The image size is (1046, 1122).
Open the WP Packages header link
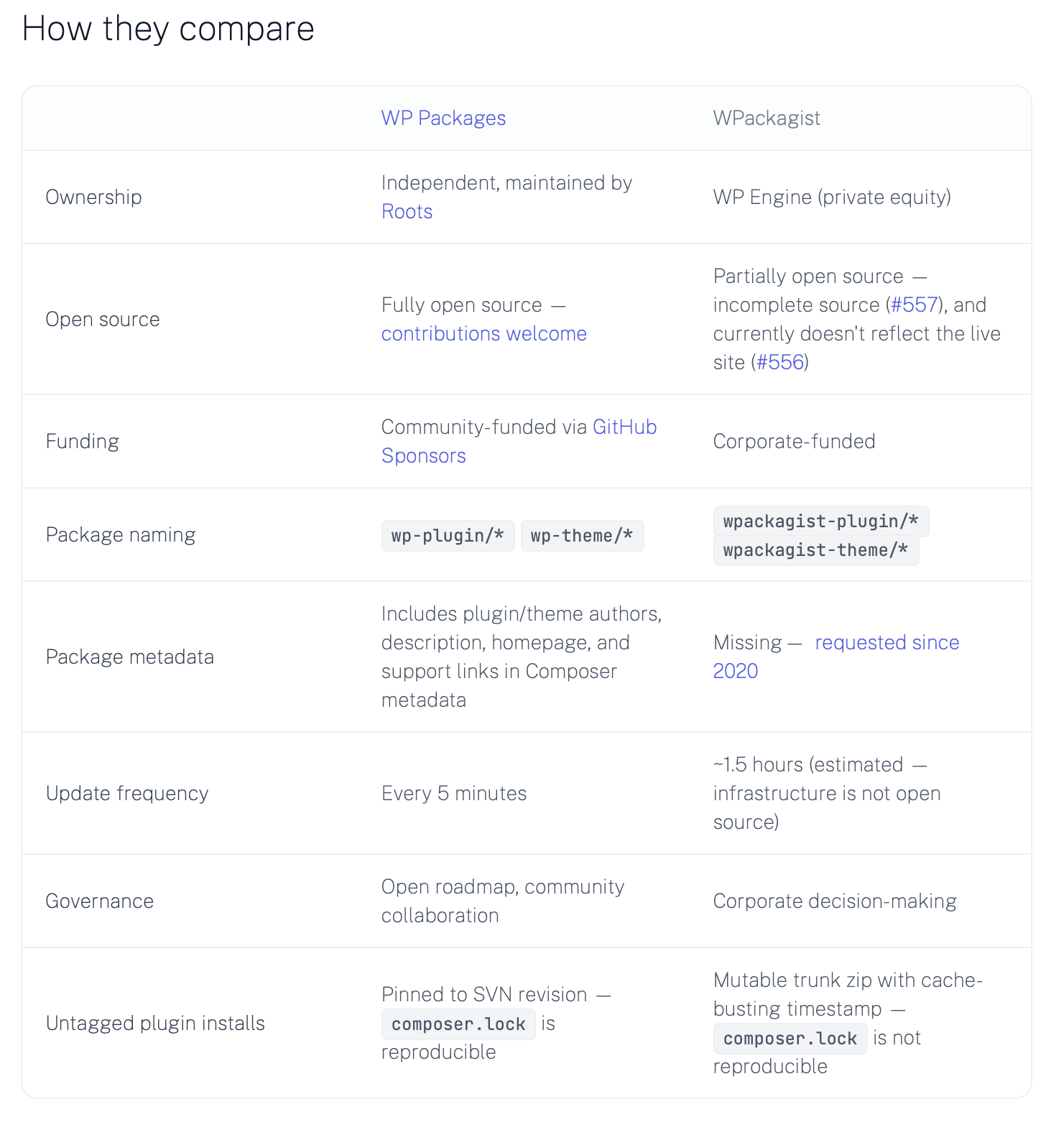tap(443, 118)
